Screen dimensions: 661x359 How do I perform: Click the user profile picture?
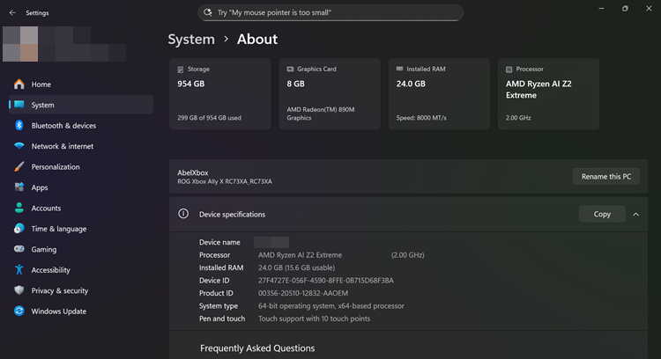pyautogui.click(x=20, y=44)
